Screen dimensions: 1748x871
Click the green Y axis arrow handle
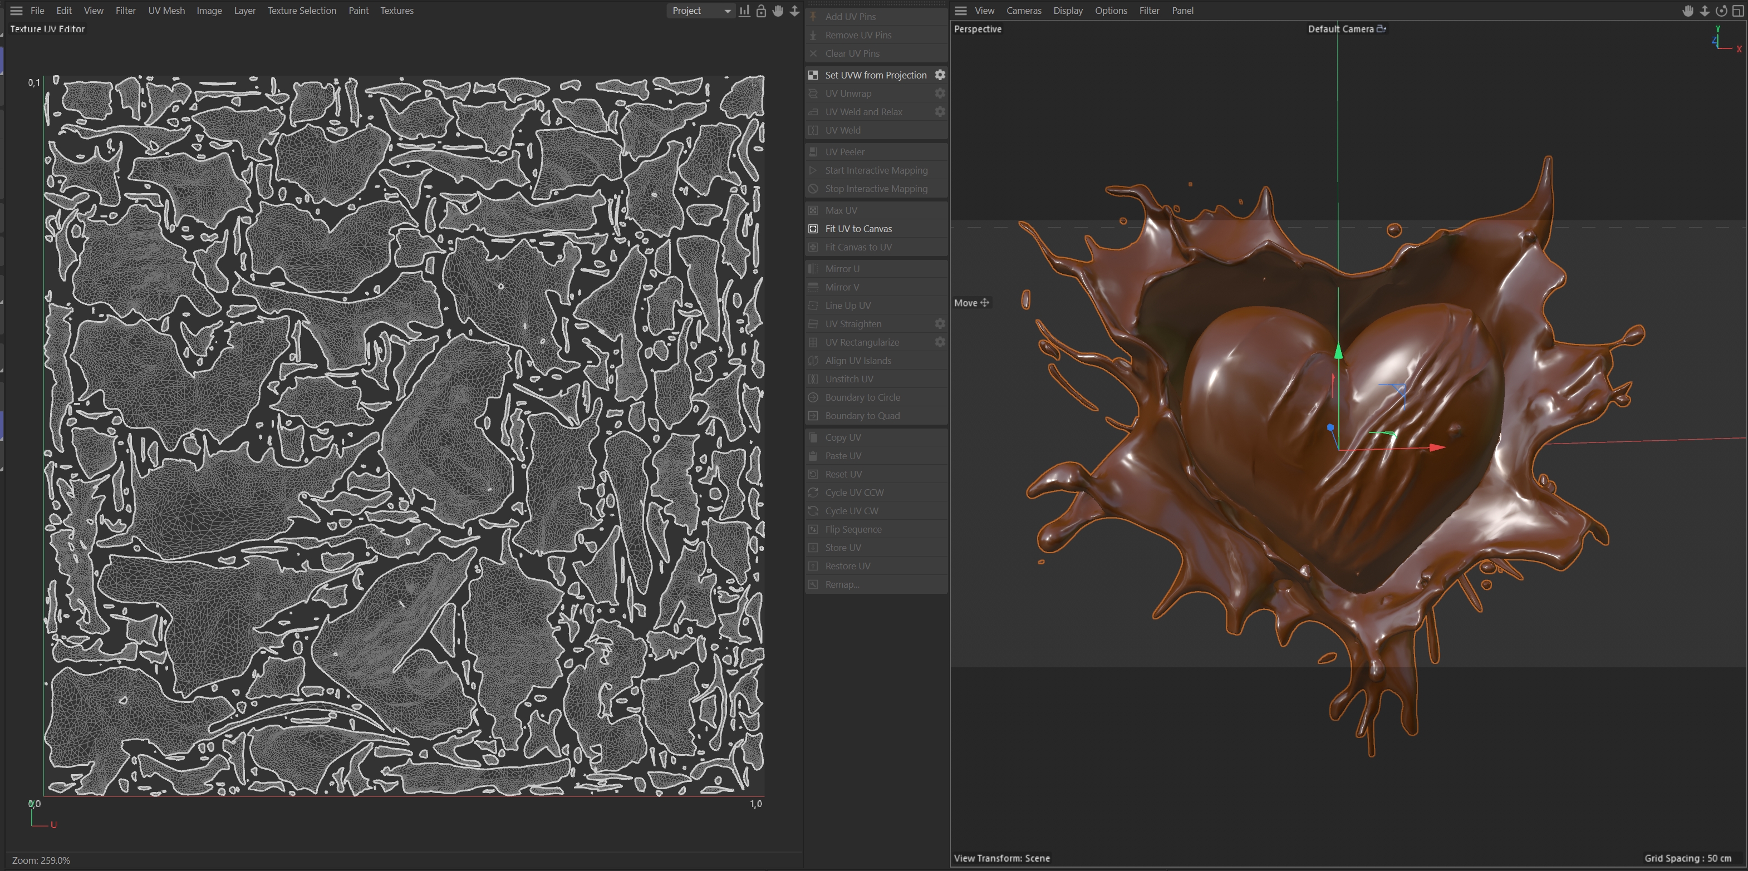tap(1338, 351)
